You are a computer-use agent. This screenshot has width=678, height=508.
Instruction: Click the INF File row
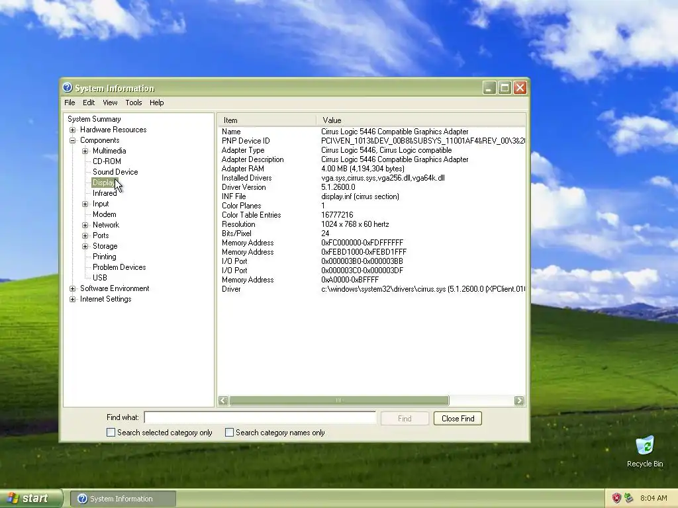pyautogui.click(x=371, y=196)
